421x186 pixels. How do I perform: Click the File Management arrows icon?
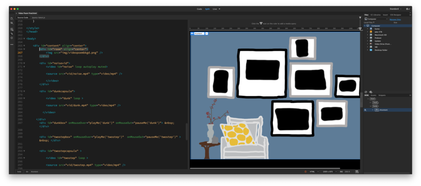pos(12,23)
